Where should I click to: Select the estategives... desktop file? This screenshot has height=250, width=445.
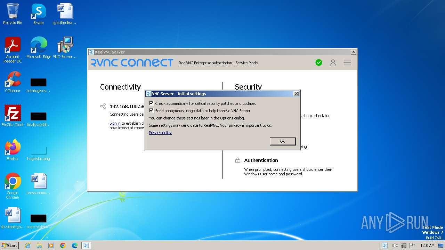tap(39, 85)
